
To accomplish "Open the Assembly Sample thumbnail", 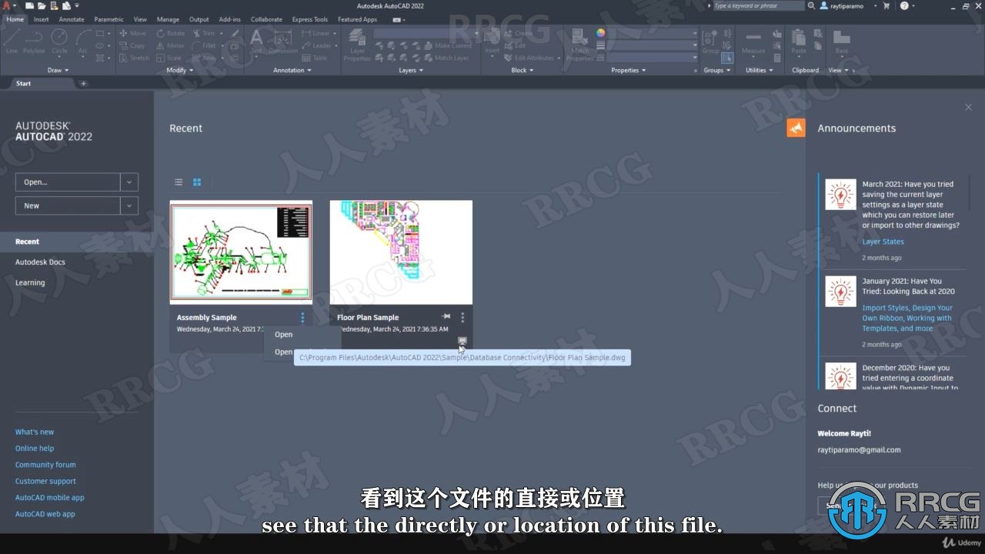I will 241,252.
